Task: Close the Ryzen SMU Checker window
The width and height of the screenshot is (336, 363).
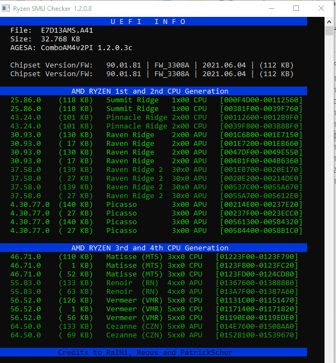Action: (321, 8)
